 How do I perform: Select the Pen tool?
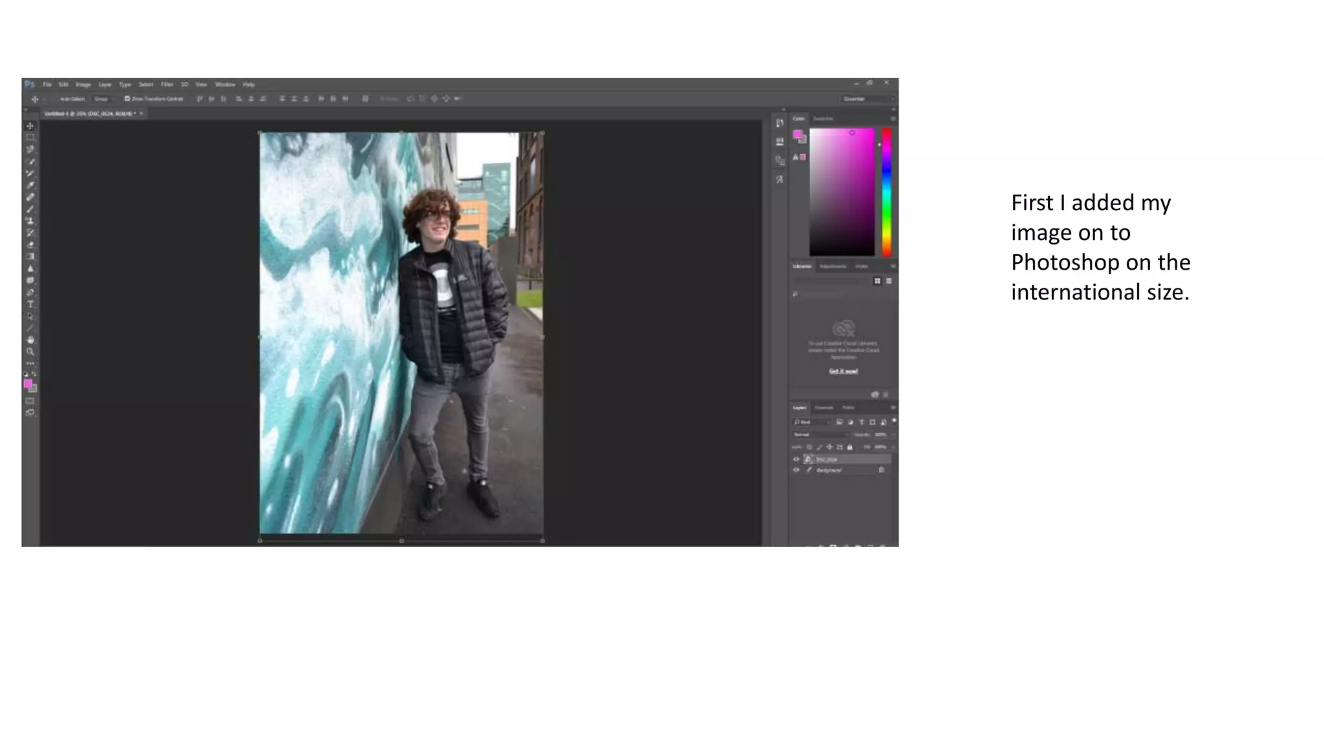pos(30,292)
